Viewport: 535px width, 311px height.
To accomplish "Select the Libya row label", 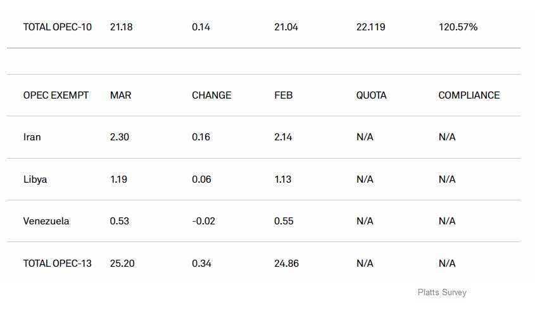I will point(35,180).
